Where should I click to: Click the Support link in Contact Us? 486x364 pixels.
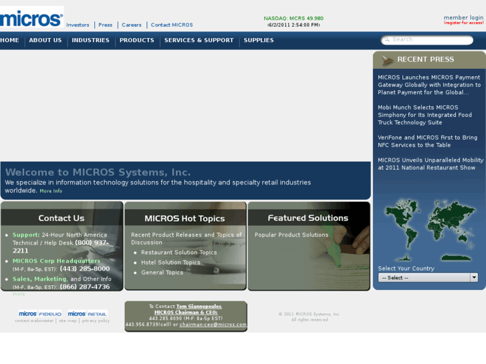click(26, 235)
